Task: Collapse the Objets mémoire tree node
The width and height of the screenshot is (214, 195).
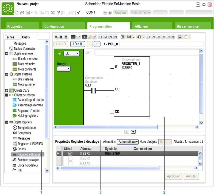Action: [x=7, y=53]
